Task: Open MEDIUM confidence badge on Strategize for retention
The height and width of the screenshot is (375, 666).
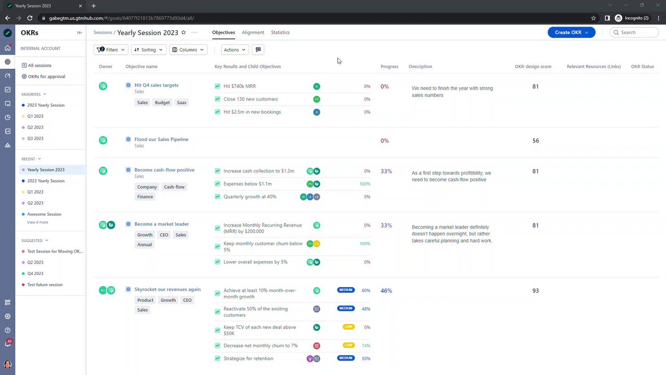Action: point(346,358)
